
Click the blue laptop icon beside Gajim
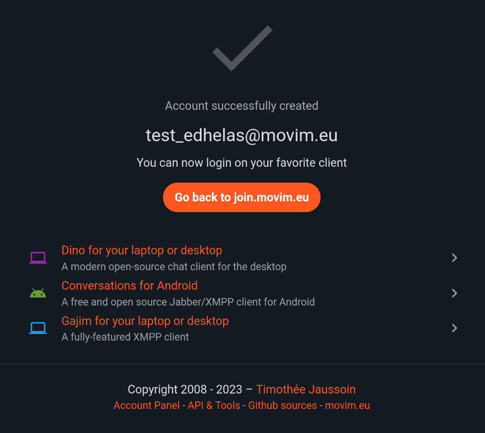(38, 328)
